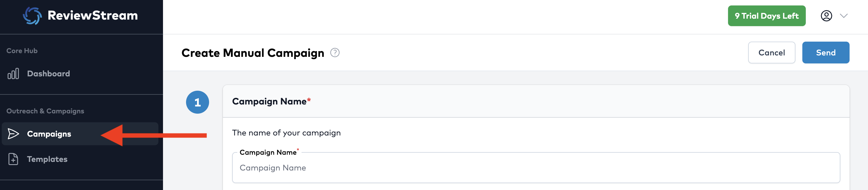Expand the account dropdown chevron
This screenshot has width=868, height=190.
click(844, 16)
